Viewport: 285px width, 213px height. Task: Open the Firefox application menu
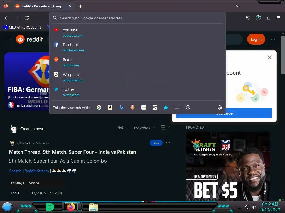278,18
